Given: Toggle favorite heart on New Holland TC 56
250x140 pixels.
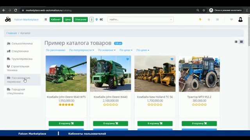Looking at the screenshot, I should (172, 59).
